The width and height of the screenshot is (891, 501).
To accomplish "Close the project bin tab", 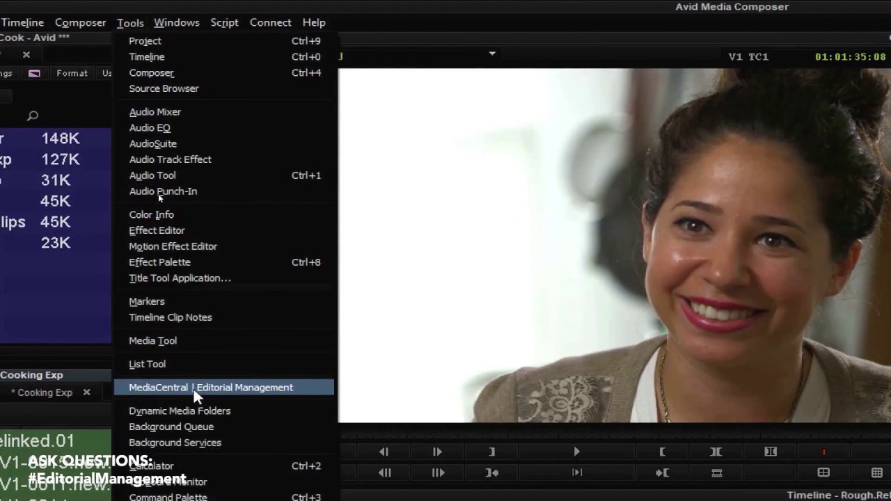I will tap(26, 54).
